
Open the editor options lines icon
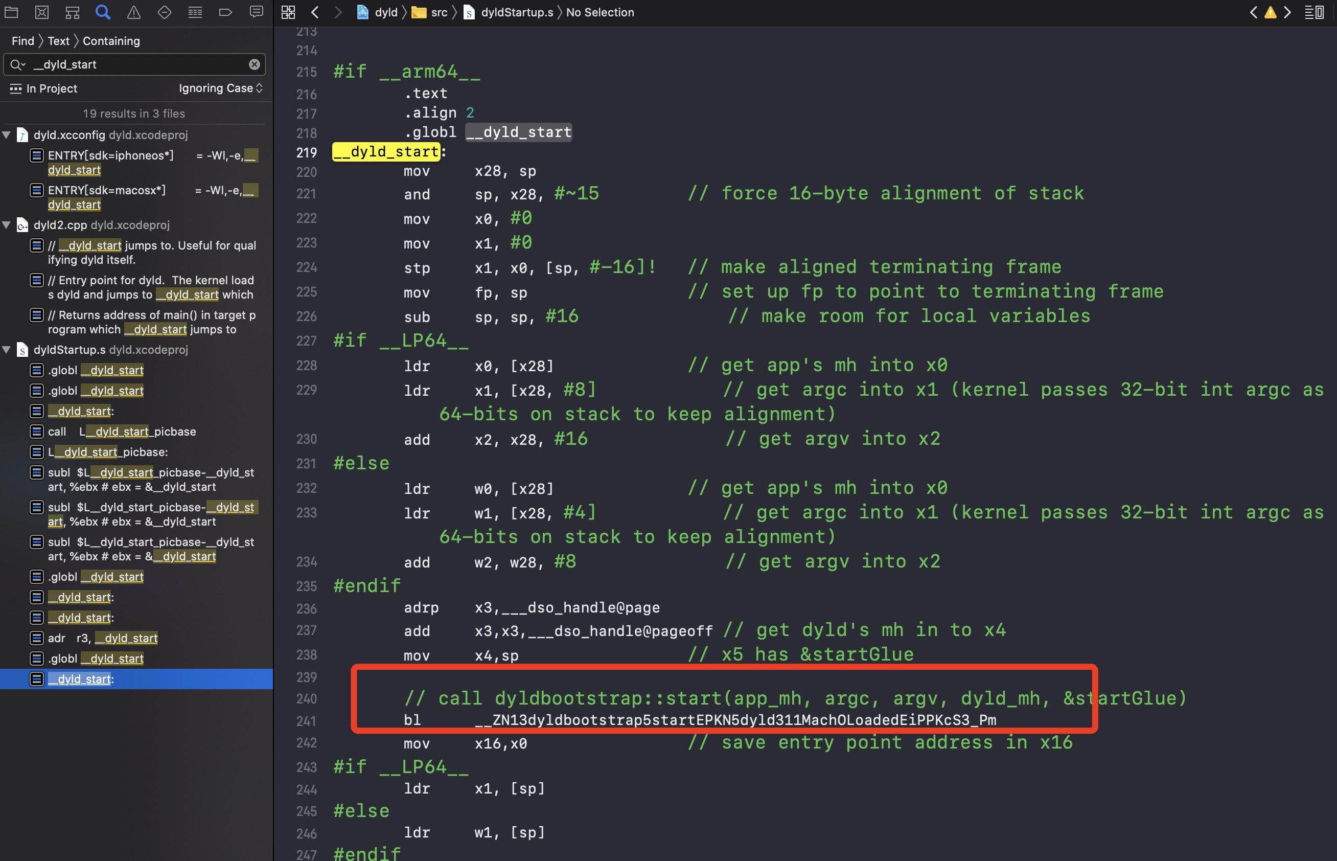pyautogui.click(x=1309, y=12)
